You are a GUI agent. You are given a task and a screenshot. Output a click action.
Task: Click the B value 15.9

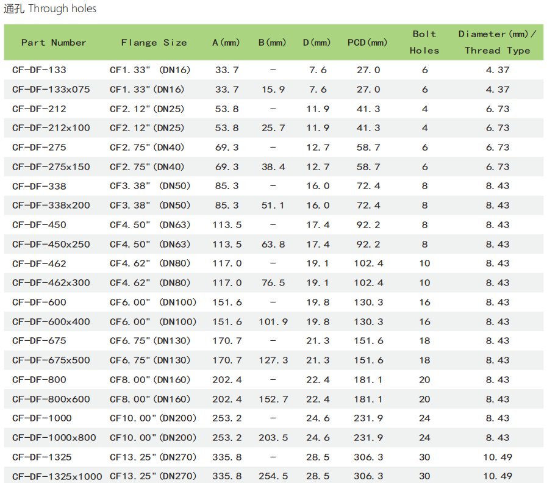[273, 90]
